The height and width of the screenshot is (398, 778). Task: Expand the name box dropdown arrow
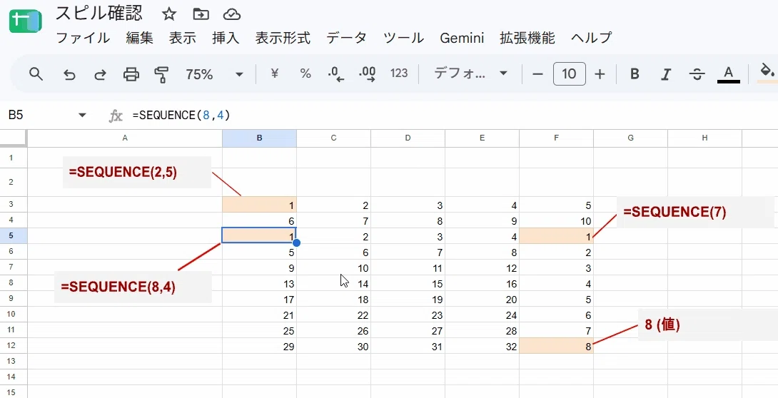[82, 116]
